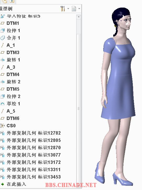Select 拉伸 2 feature label

point(13,96)
